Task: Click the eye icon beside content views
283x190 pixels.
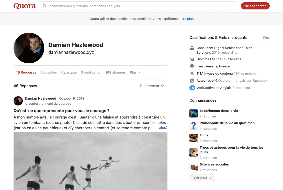Action: pyautogui.click(x=192, y=74)
